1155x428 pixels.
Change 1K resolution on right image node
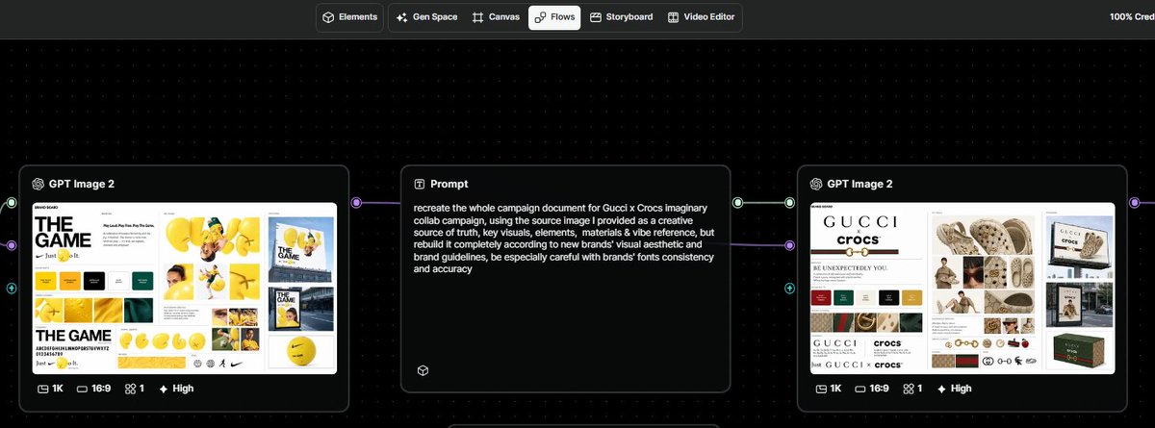click(827, 389)
